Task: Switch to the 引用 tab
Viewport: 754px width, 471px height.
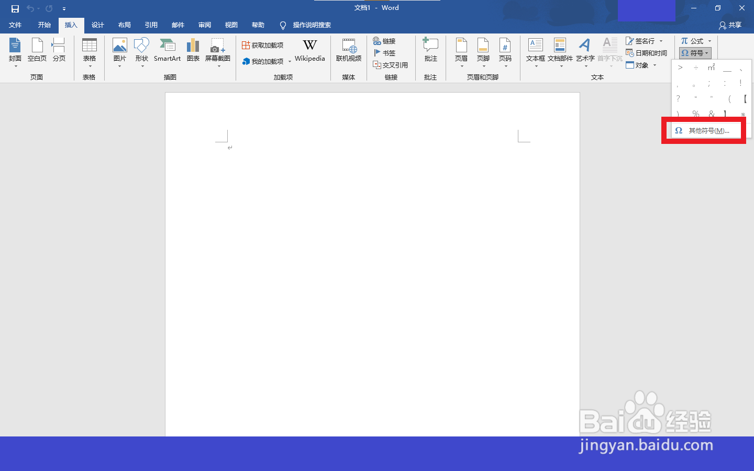Action: [x=151, y=25]
